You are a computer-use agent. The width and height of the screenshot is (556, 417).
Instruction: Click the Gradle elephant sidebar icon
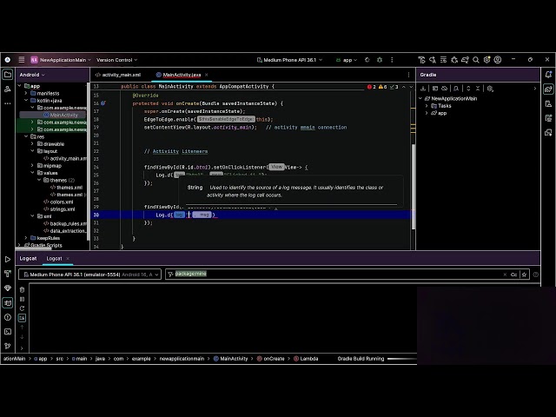coord(548,89)
